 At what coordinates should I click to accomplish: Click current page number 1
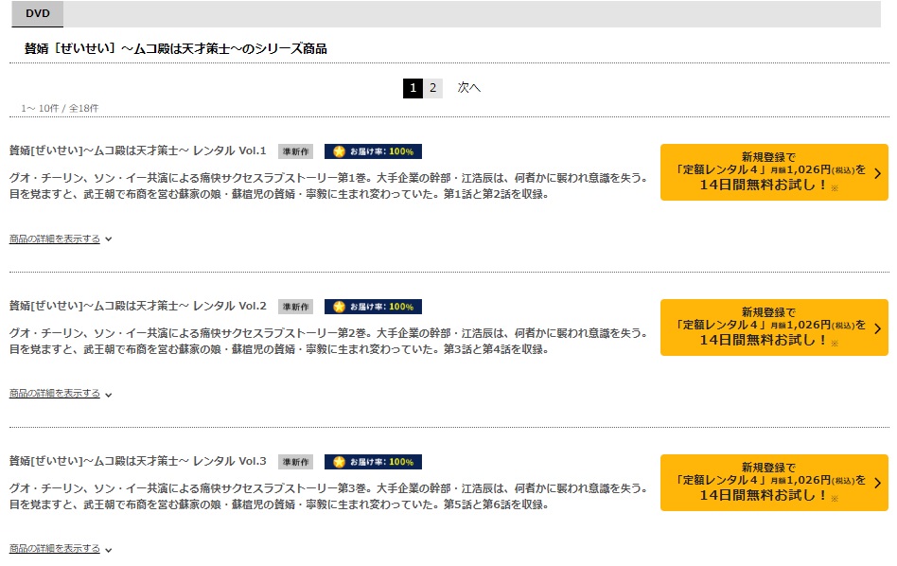click(413, 88)
